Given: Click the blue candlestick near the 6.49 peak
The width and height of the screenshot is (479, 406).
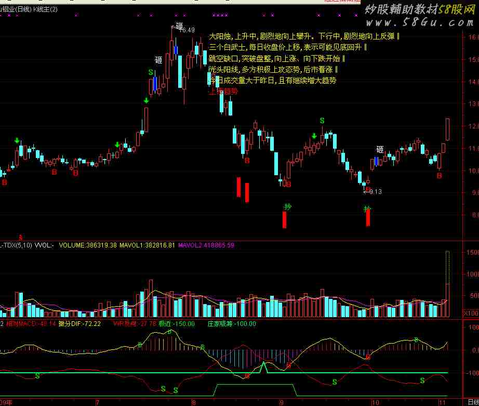Looking at the screenshot, I should 176,50.
